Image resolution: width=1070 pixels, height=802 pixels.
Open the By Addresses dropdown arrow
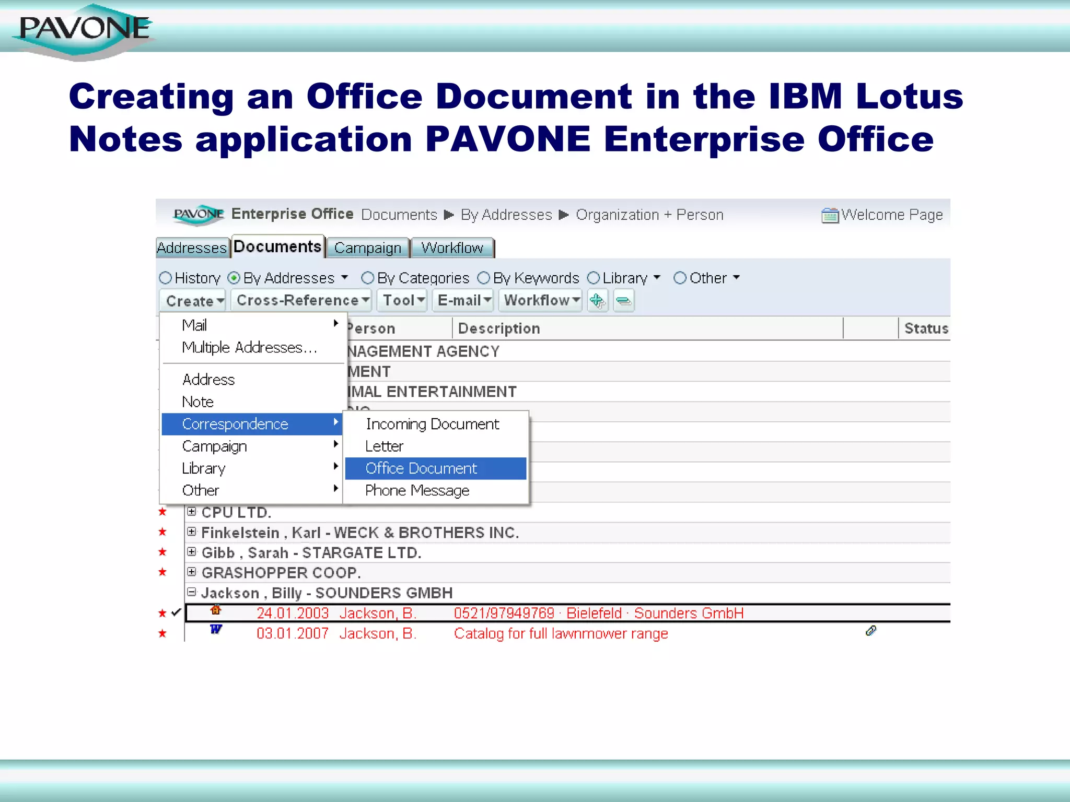pyautogui.click(x=344, y=277)
